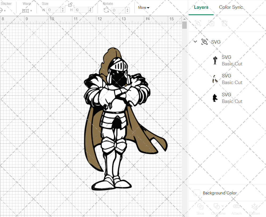The image size is (266, 217).
Task: Collapse the SVG group
Action: tap(195, 42)
